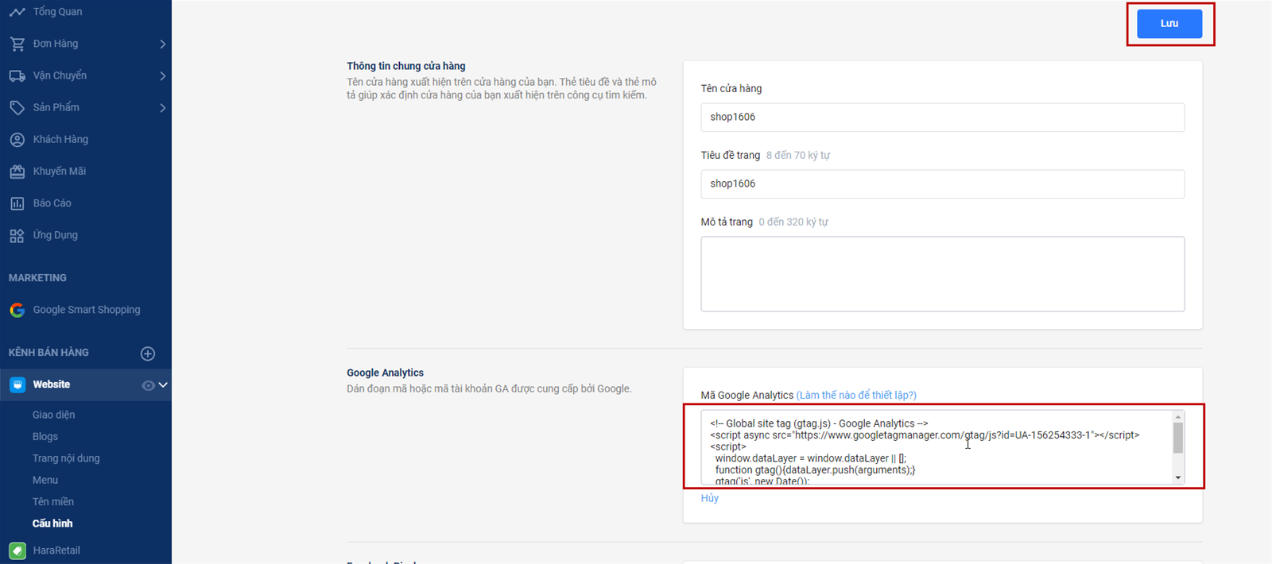Open Tổng Quan menu item

57,12
